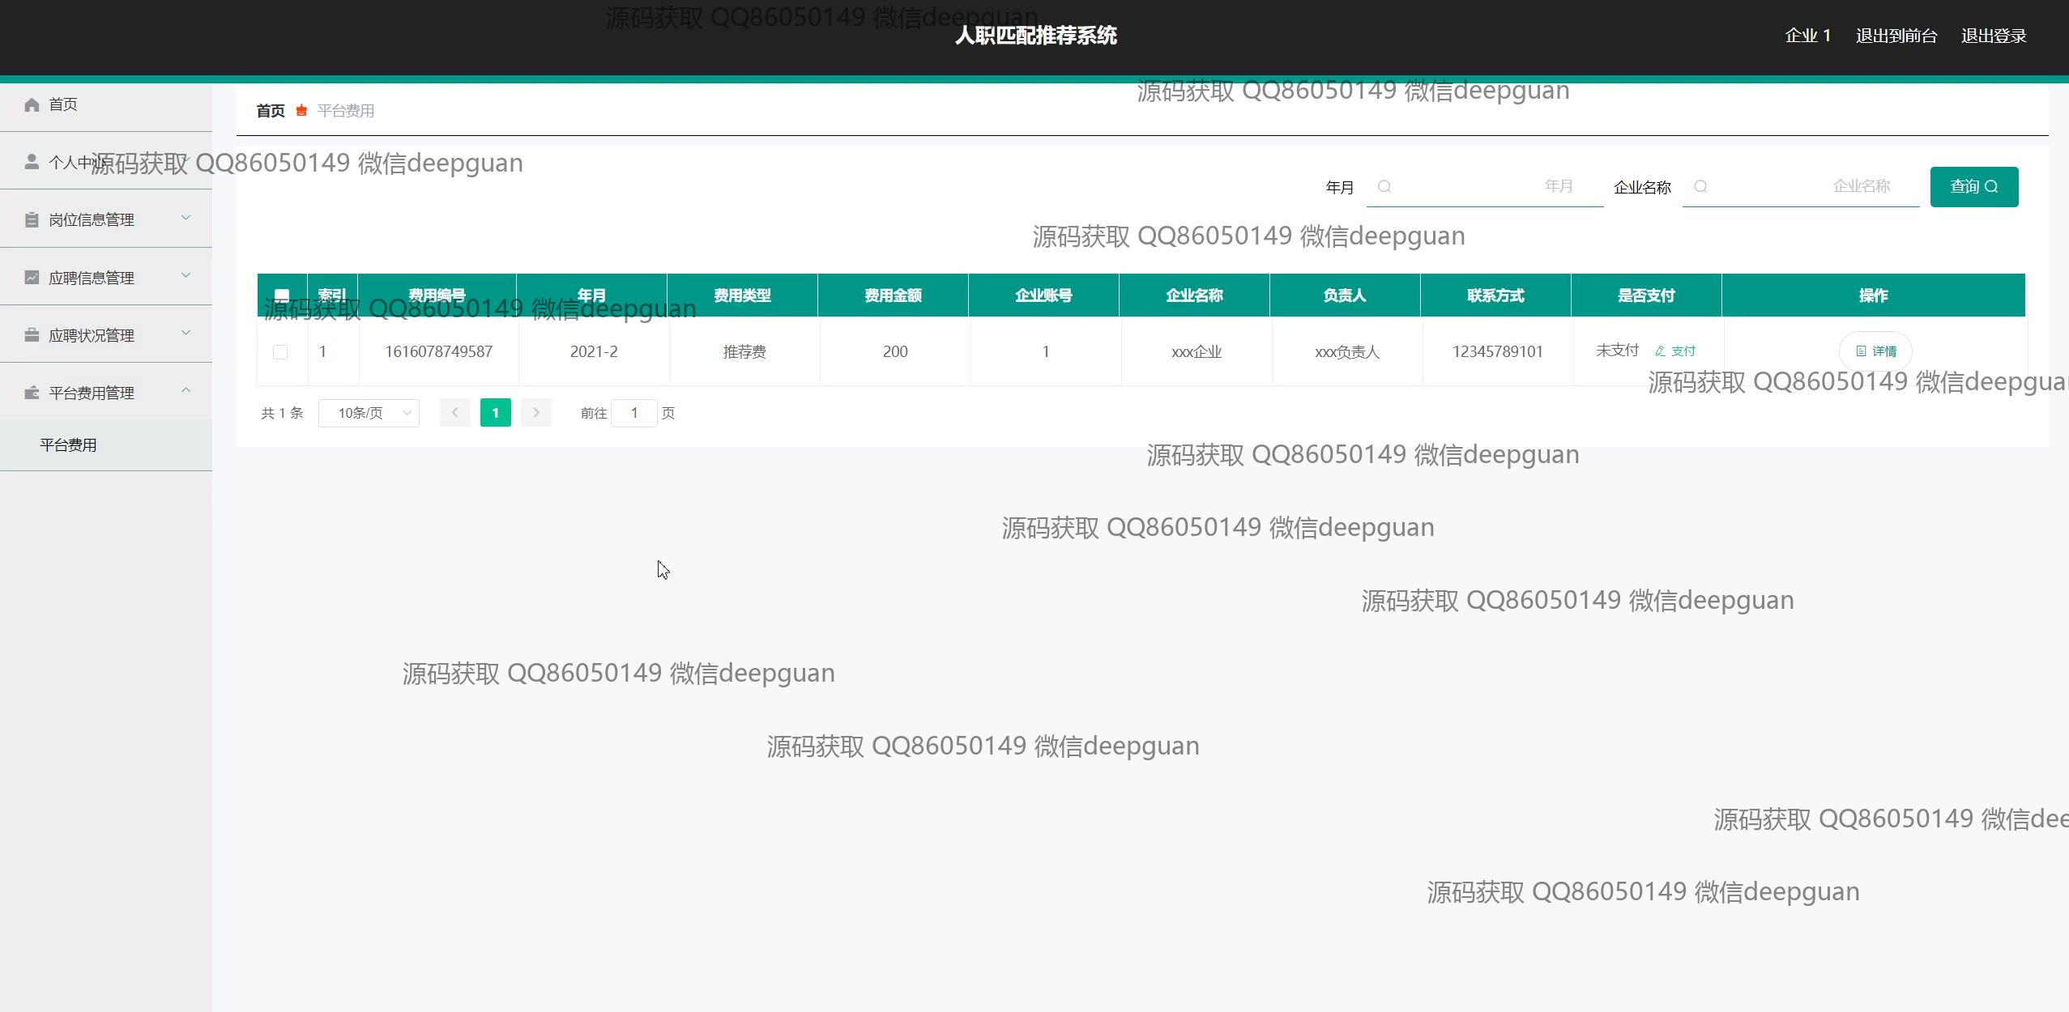Check the checkbox for row 1

click(x=280, y=352)
